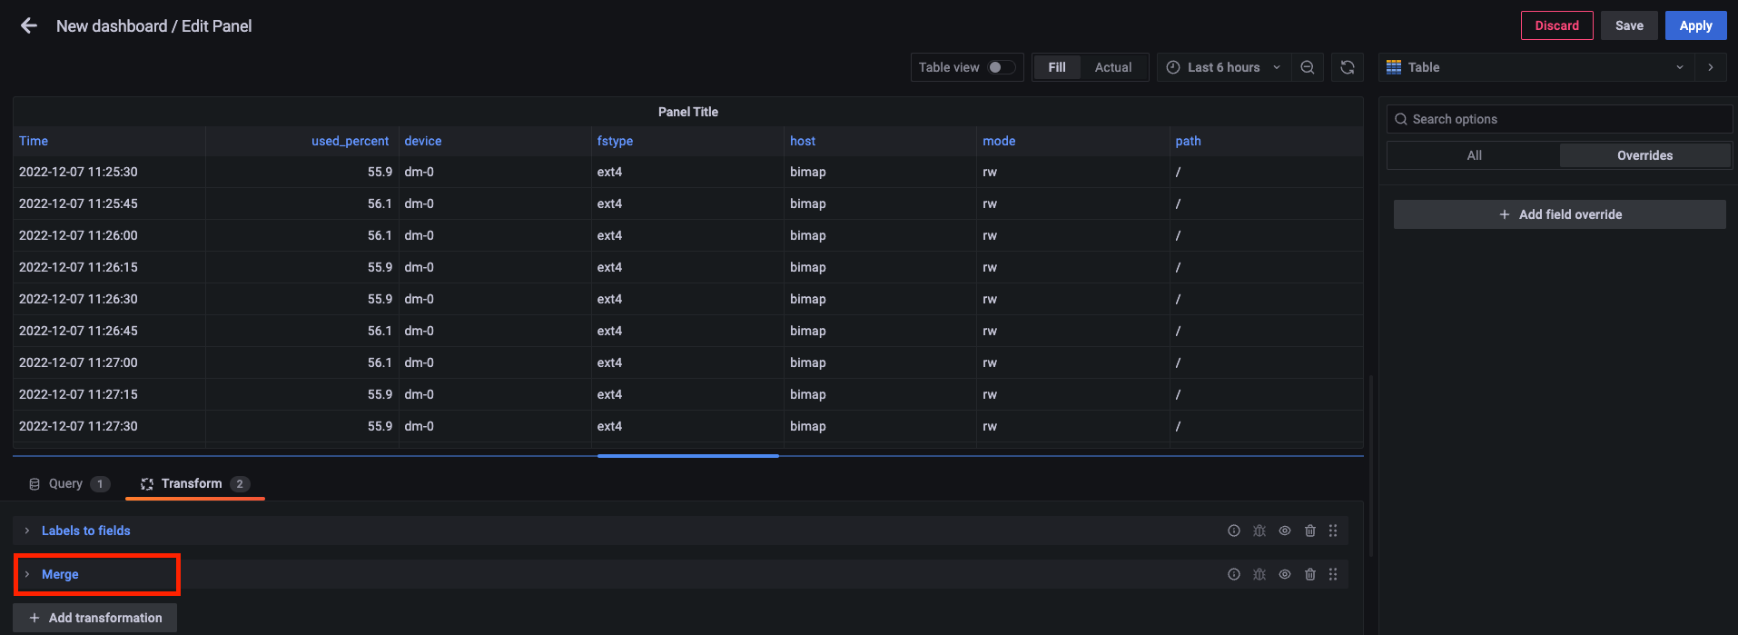Toggle the Table view switch
The height and width of the screenshot is (635, 1738).
tap(1002, 67)
